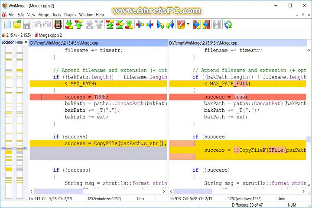Close the Location Pane with its X

click(x=26, y=42)
